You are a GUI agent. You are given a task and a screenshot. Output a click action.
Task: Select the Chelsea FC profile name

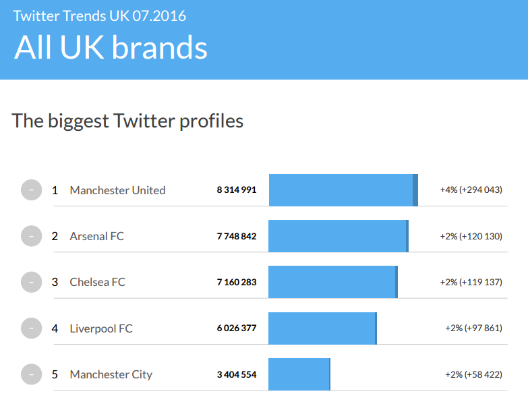pyautogui.click(x=97, y=282)
